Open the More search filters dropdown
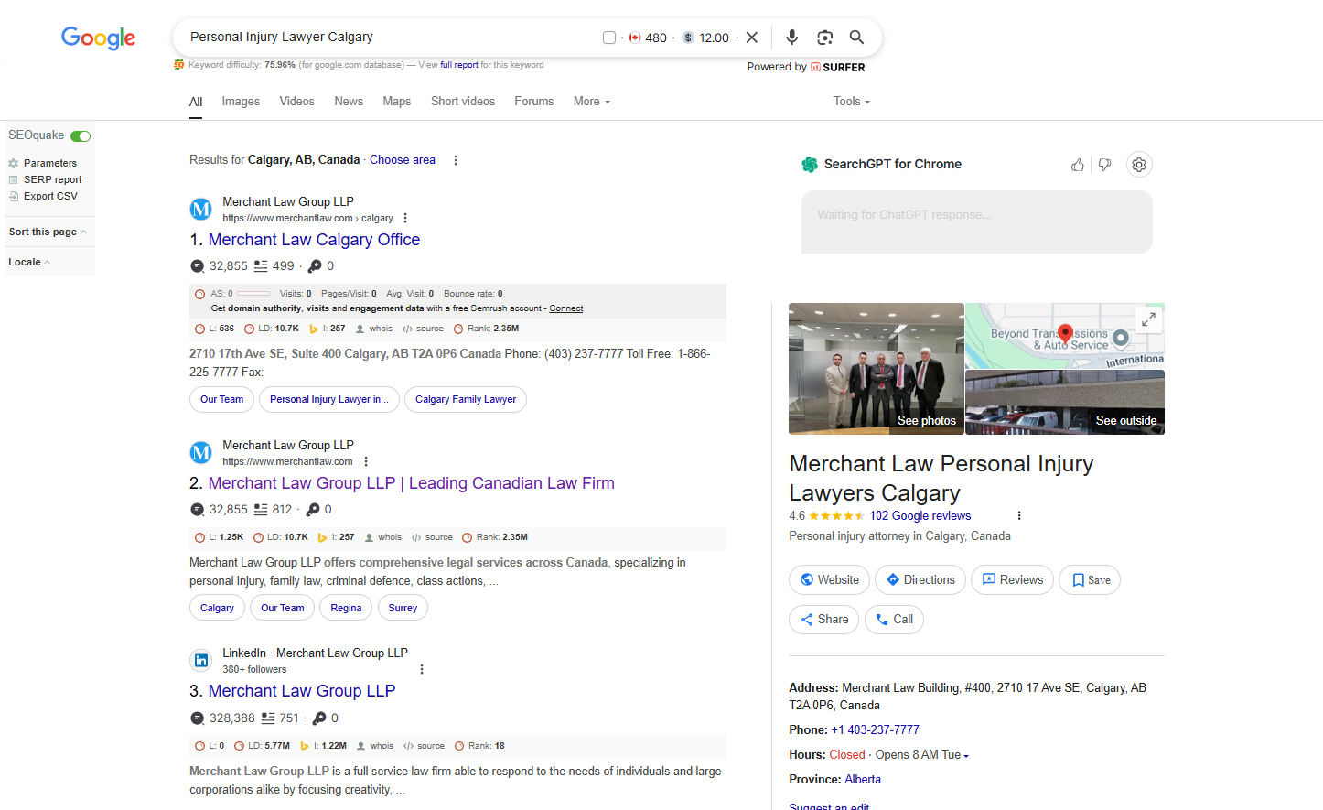 click(591, 102)
